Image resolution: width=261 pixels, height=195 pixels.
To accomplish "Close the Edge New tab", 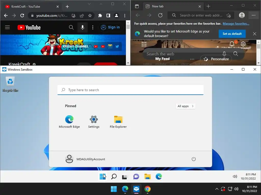I will click(200, 6).
